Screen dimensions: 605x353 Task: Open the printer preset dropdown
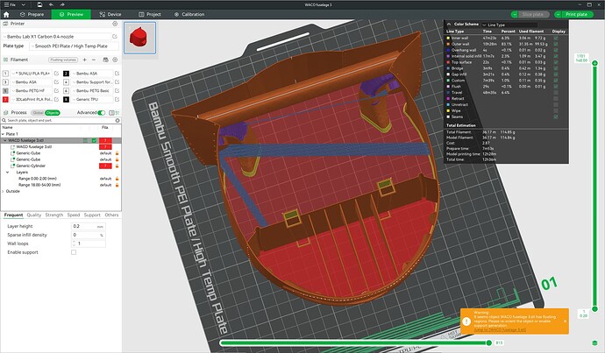[x=57, y=36]
